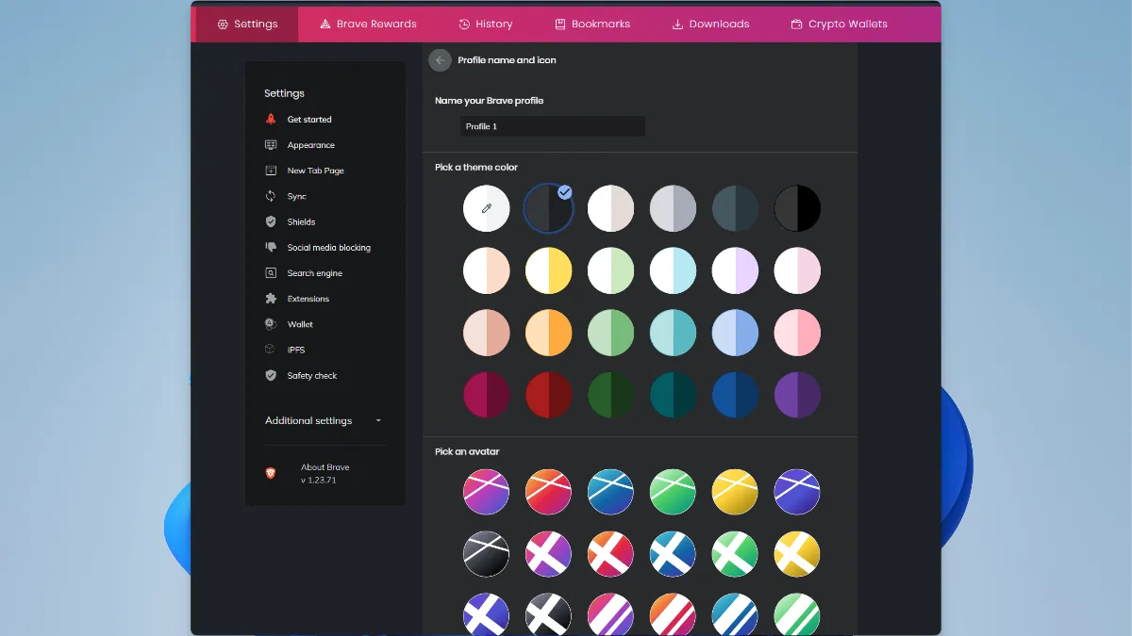This screenshot has width=1132, height=636.
Task: Choose the indigo avatar with thin lines
Action: coord(798,492)
